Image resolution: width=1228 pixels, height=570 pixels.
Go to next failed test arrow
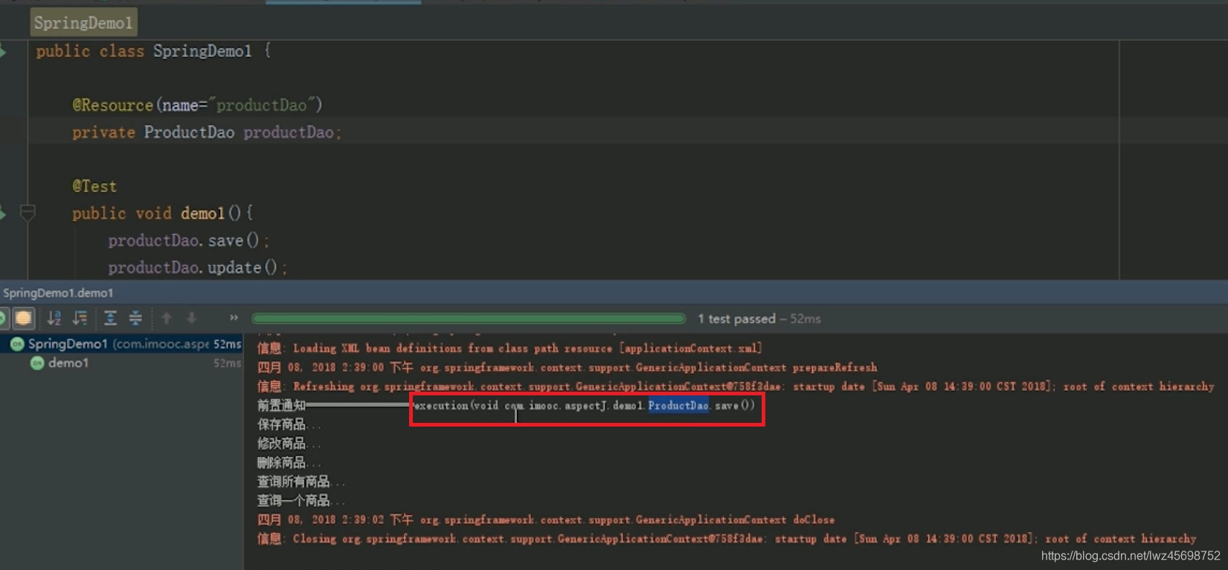click(192, 318)
